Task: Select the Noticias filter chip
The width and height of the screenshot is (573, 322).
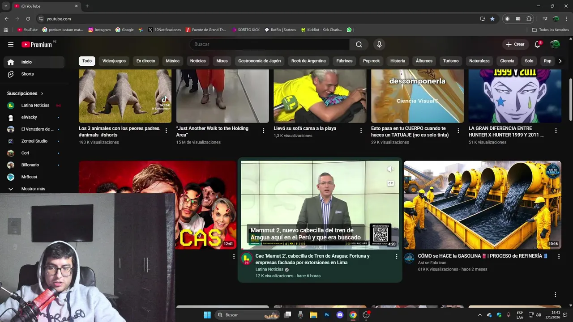Action: point(198,61)
